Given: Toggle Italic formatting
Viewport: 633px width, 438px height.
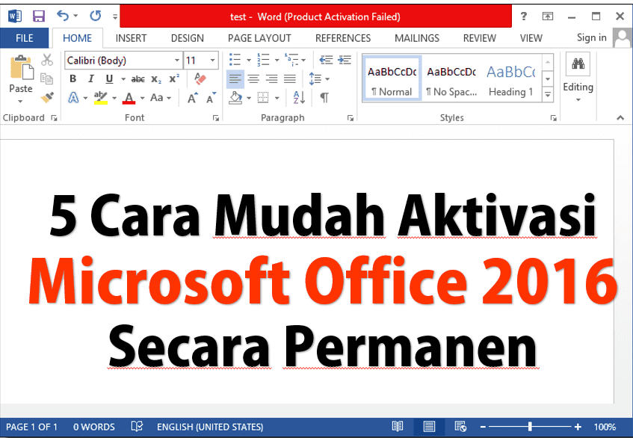Looking at the screenshot, I should 91,78.
